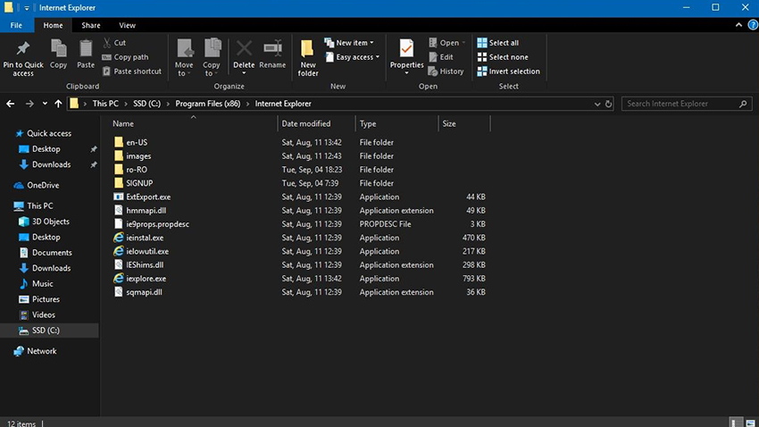This screenshot has width=759, height=427.
Task: Open Documents in the navigation pane
Action: click(x=52, y=253)
